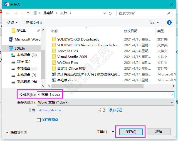Image resolution: width=178 pixels, height=141 pixels.
Task: Click the Forward navigation arrow
Action: click(16, 13)
